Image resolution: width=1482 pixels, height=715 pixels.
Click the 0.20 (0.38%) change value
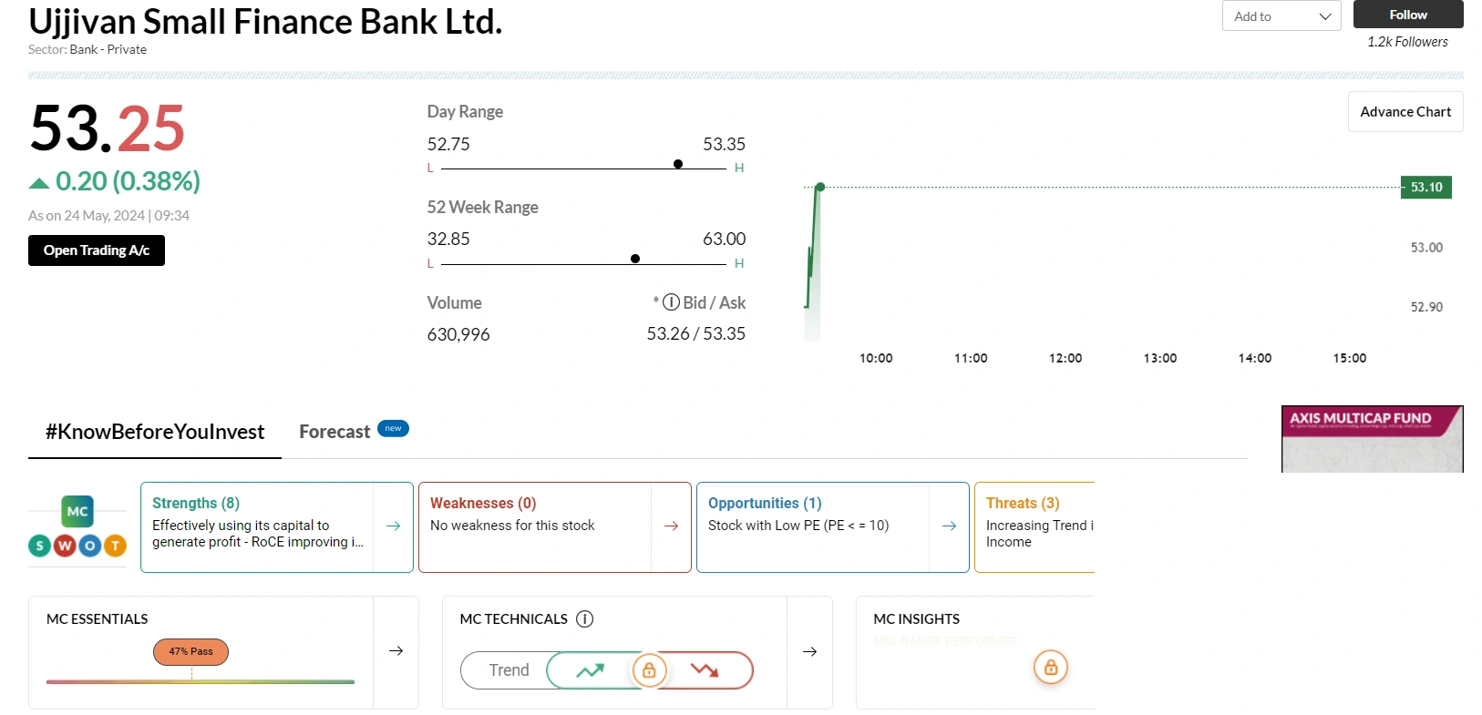click(x=128, y=181)
